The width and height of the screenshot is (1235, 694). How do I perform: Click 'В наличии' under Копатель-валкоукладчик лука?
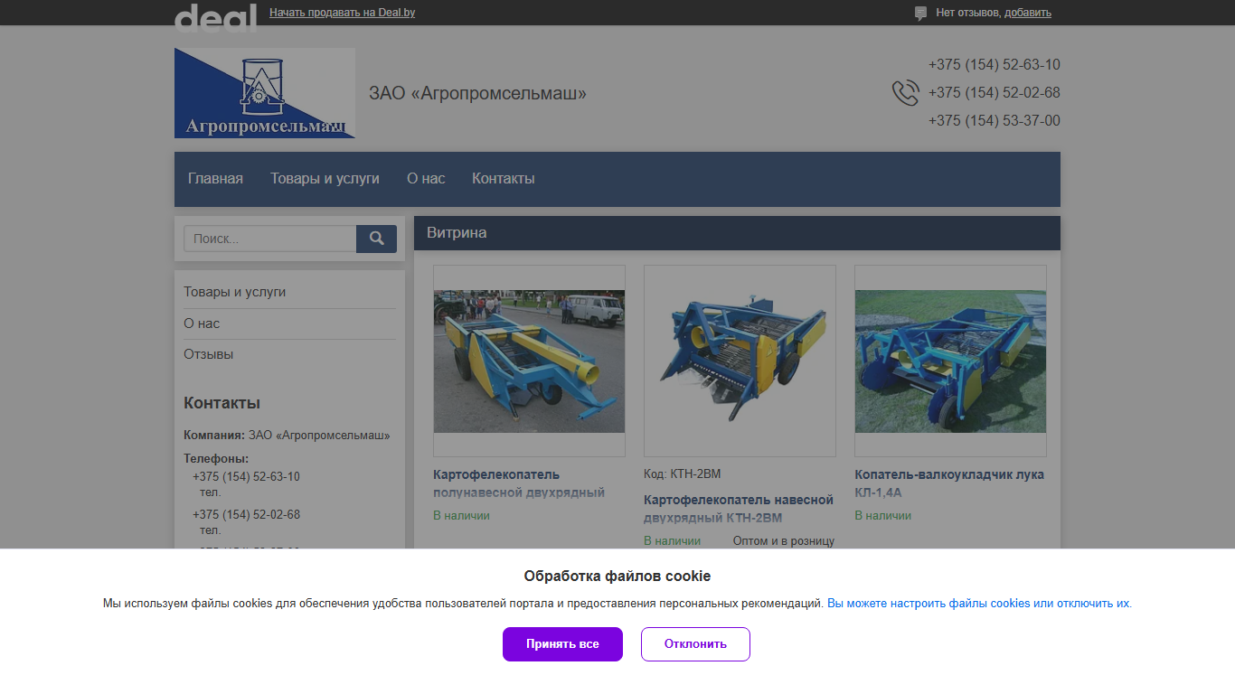(x=883, y=516)
